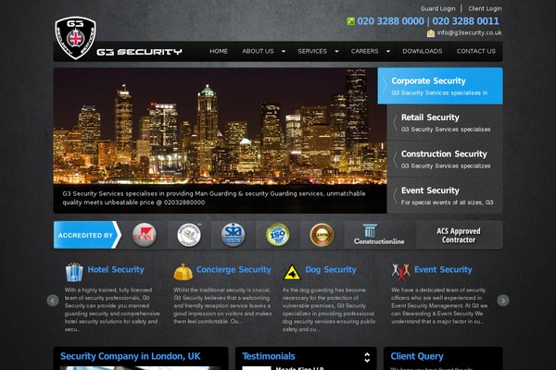The width and height of the screenshot is (556, 370).
Task: Open the Hotel Security heading link
Action: [116, 270]
